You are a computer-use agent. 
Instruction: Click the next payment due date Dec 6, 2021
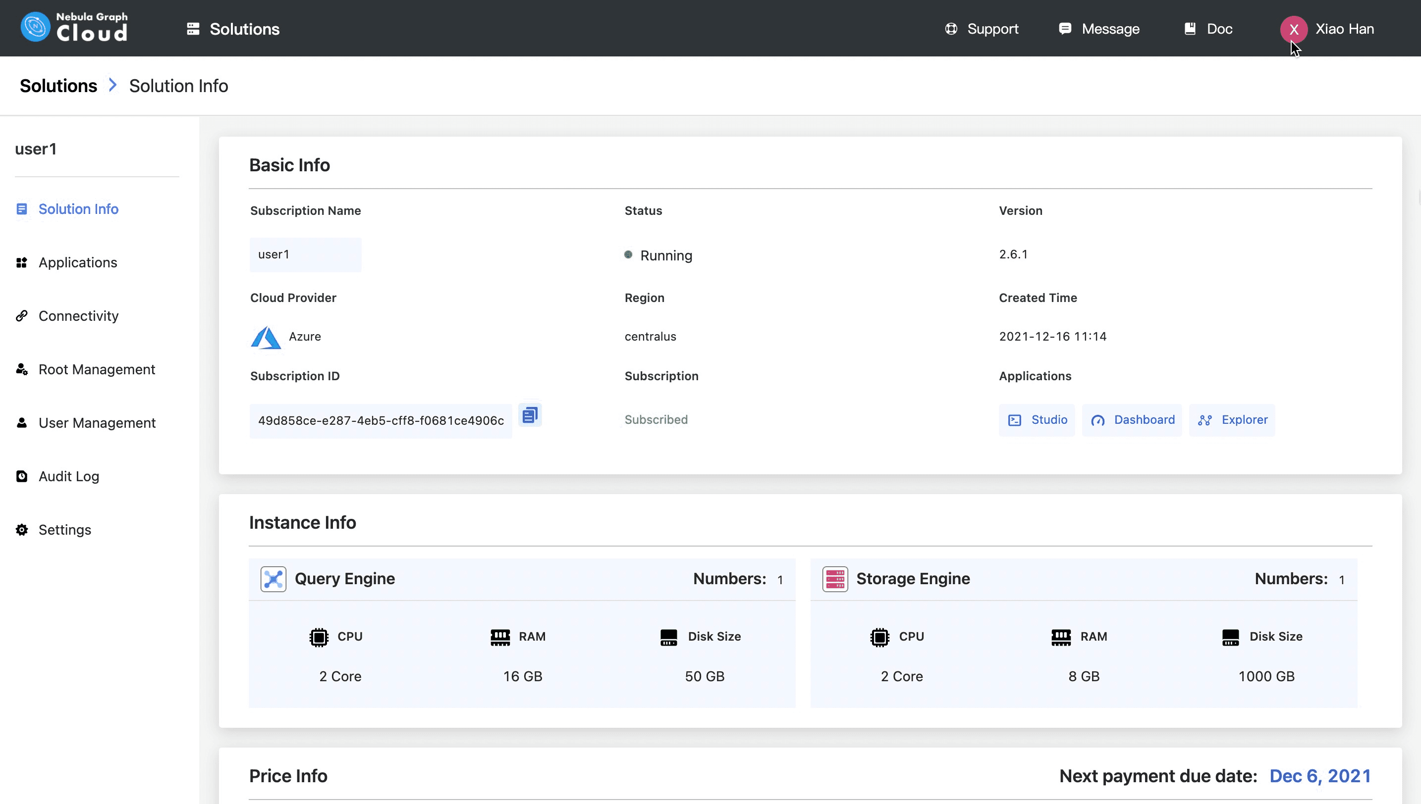coord(1320,775)
